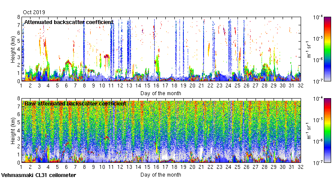Click the 'Oct 2019' date label
Viewport: 335px width, 180px height.
[34, 12]
